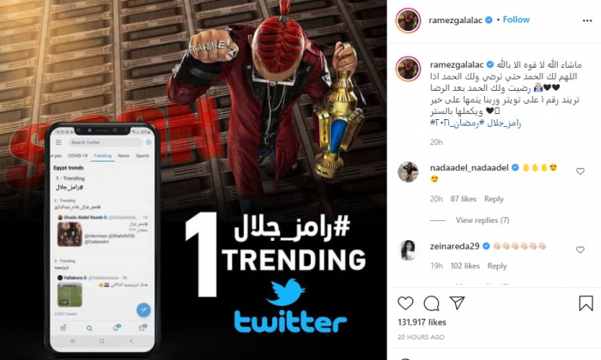This screenshot has width=601, height=360.
Task: Open the zeinareda29 avatar
Action: pos(408,250)
